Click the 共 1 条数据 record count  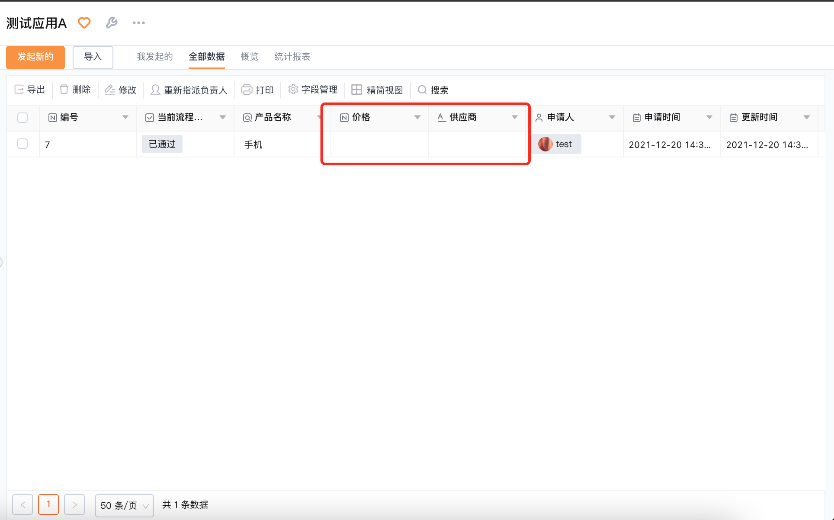(x=185, y=505)
